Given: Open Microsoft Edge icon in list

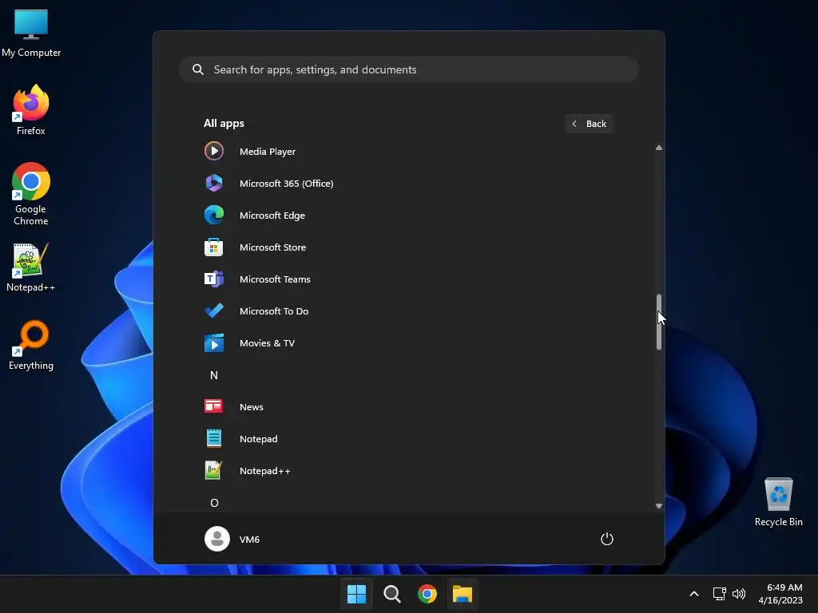Looking at the screenshot, I should click(x=214, y=215).
